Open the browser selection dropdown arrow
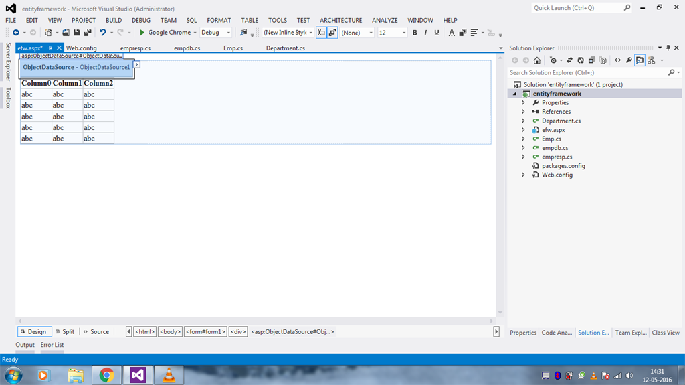This screenshot has width=685, height=385. [x=195, y=33]
